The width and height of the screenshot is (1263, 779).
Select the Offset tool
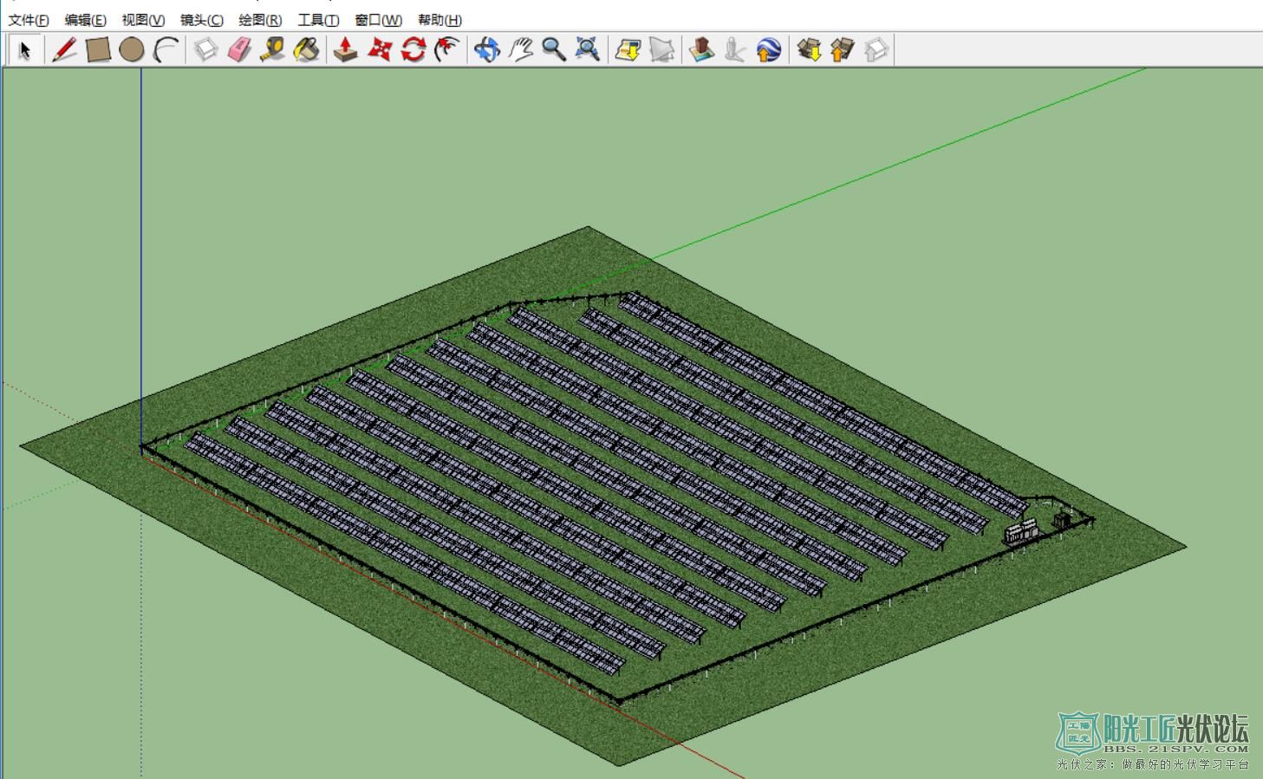[446, 50]
